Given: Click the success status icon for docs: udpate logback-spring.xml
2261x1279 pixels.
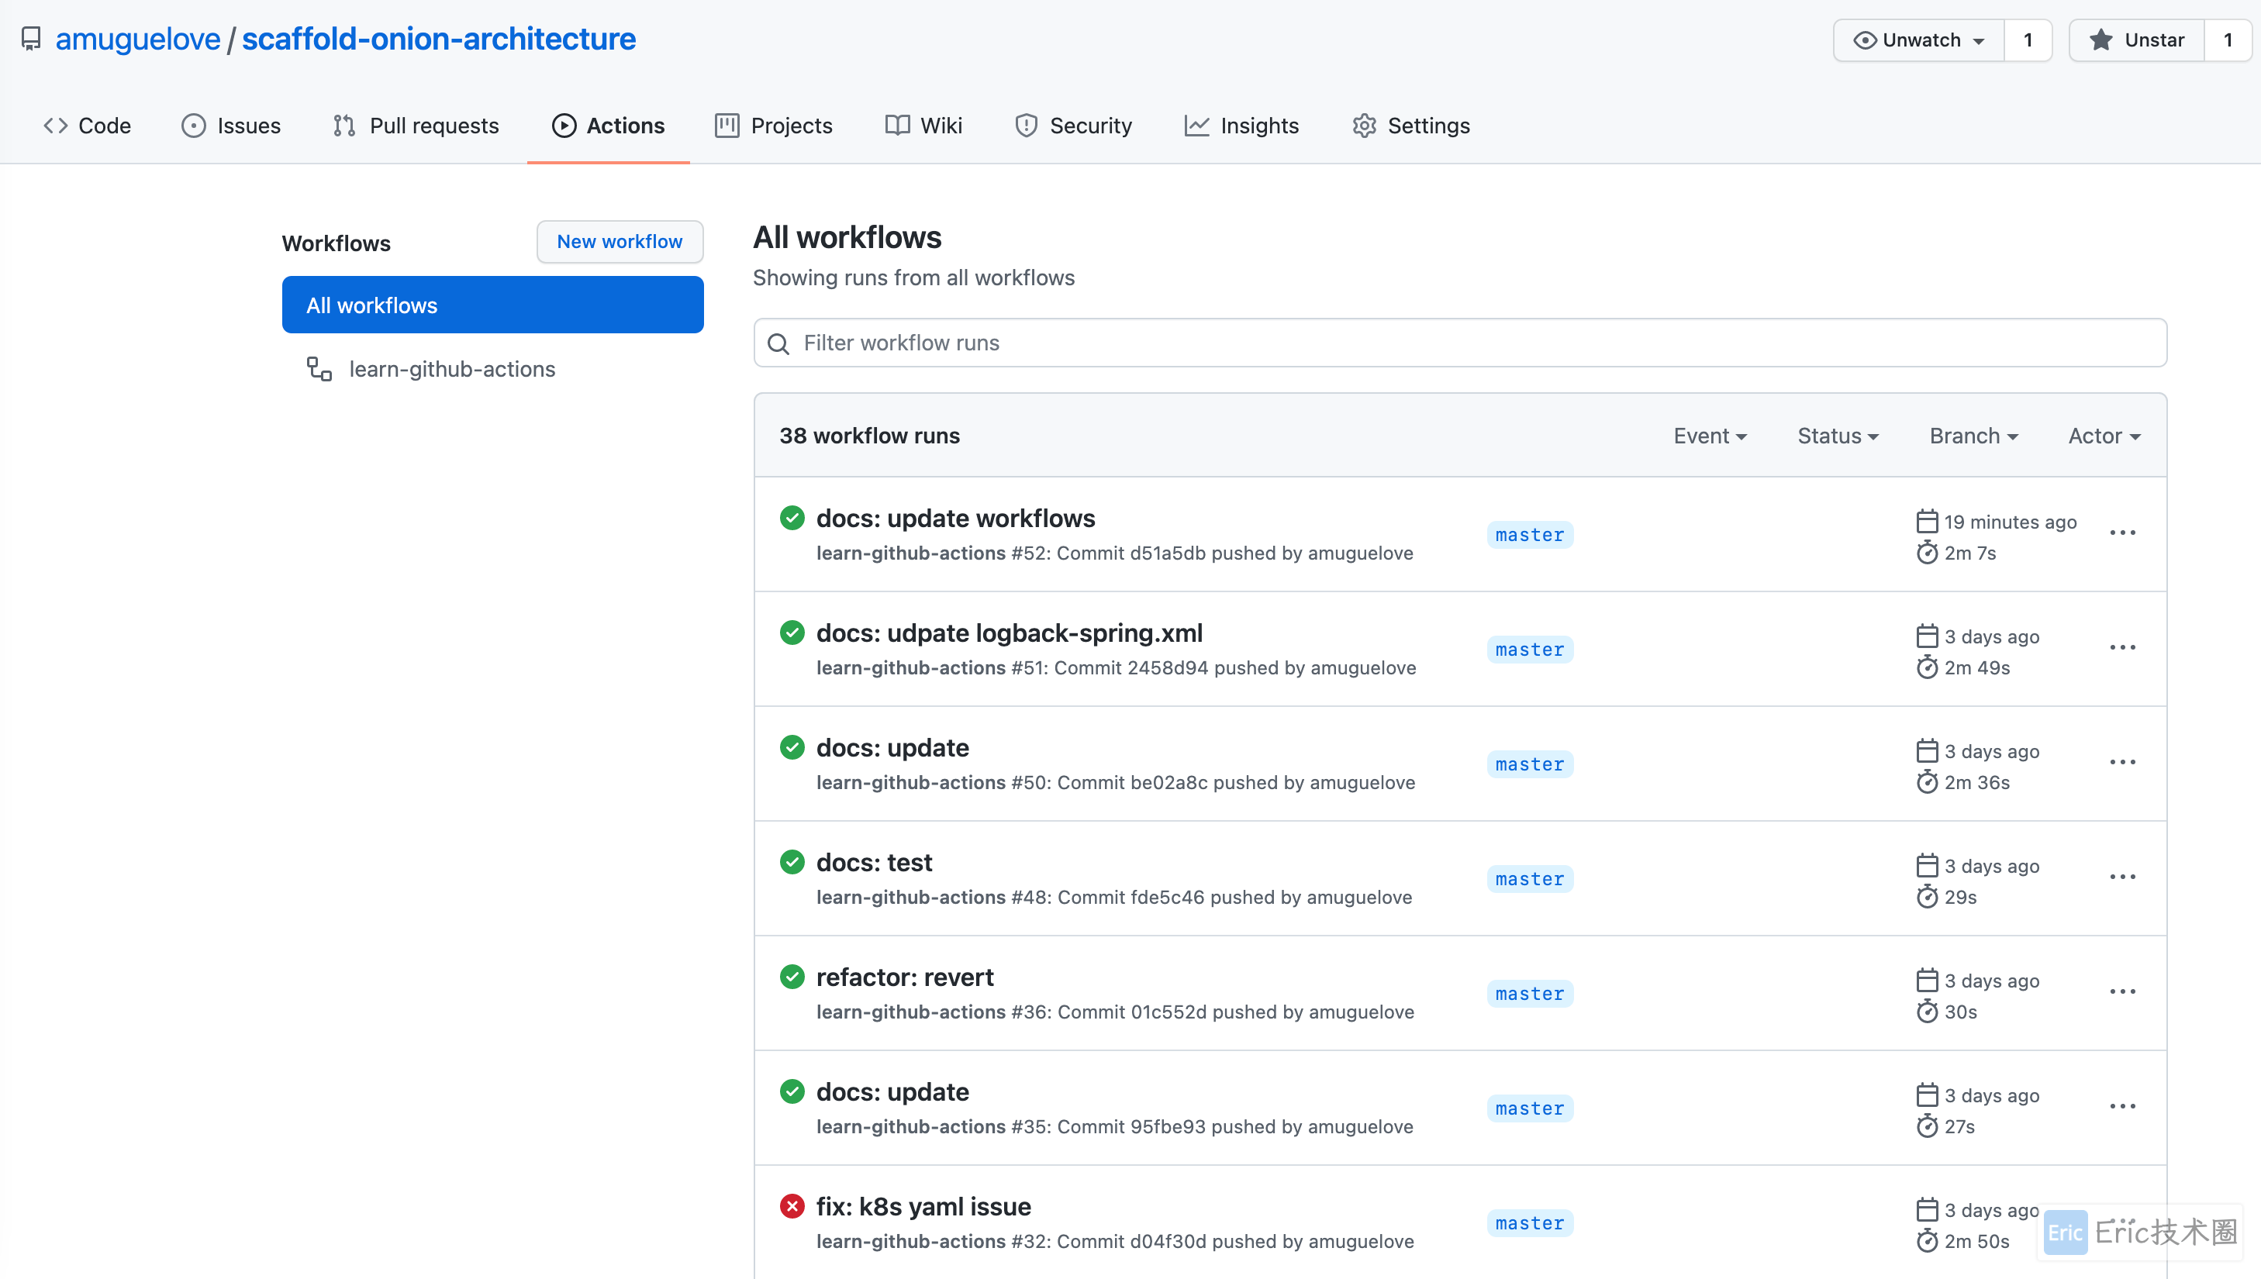Looking at the screenshot, I should point(792,633).
